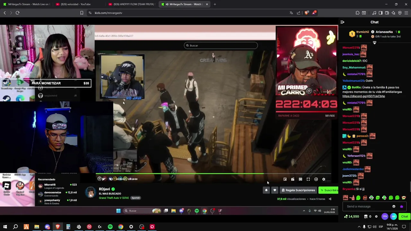Screen dimensions: 411x231
Task: Open a new browser tab
Action: pos(215,4)
